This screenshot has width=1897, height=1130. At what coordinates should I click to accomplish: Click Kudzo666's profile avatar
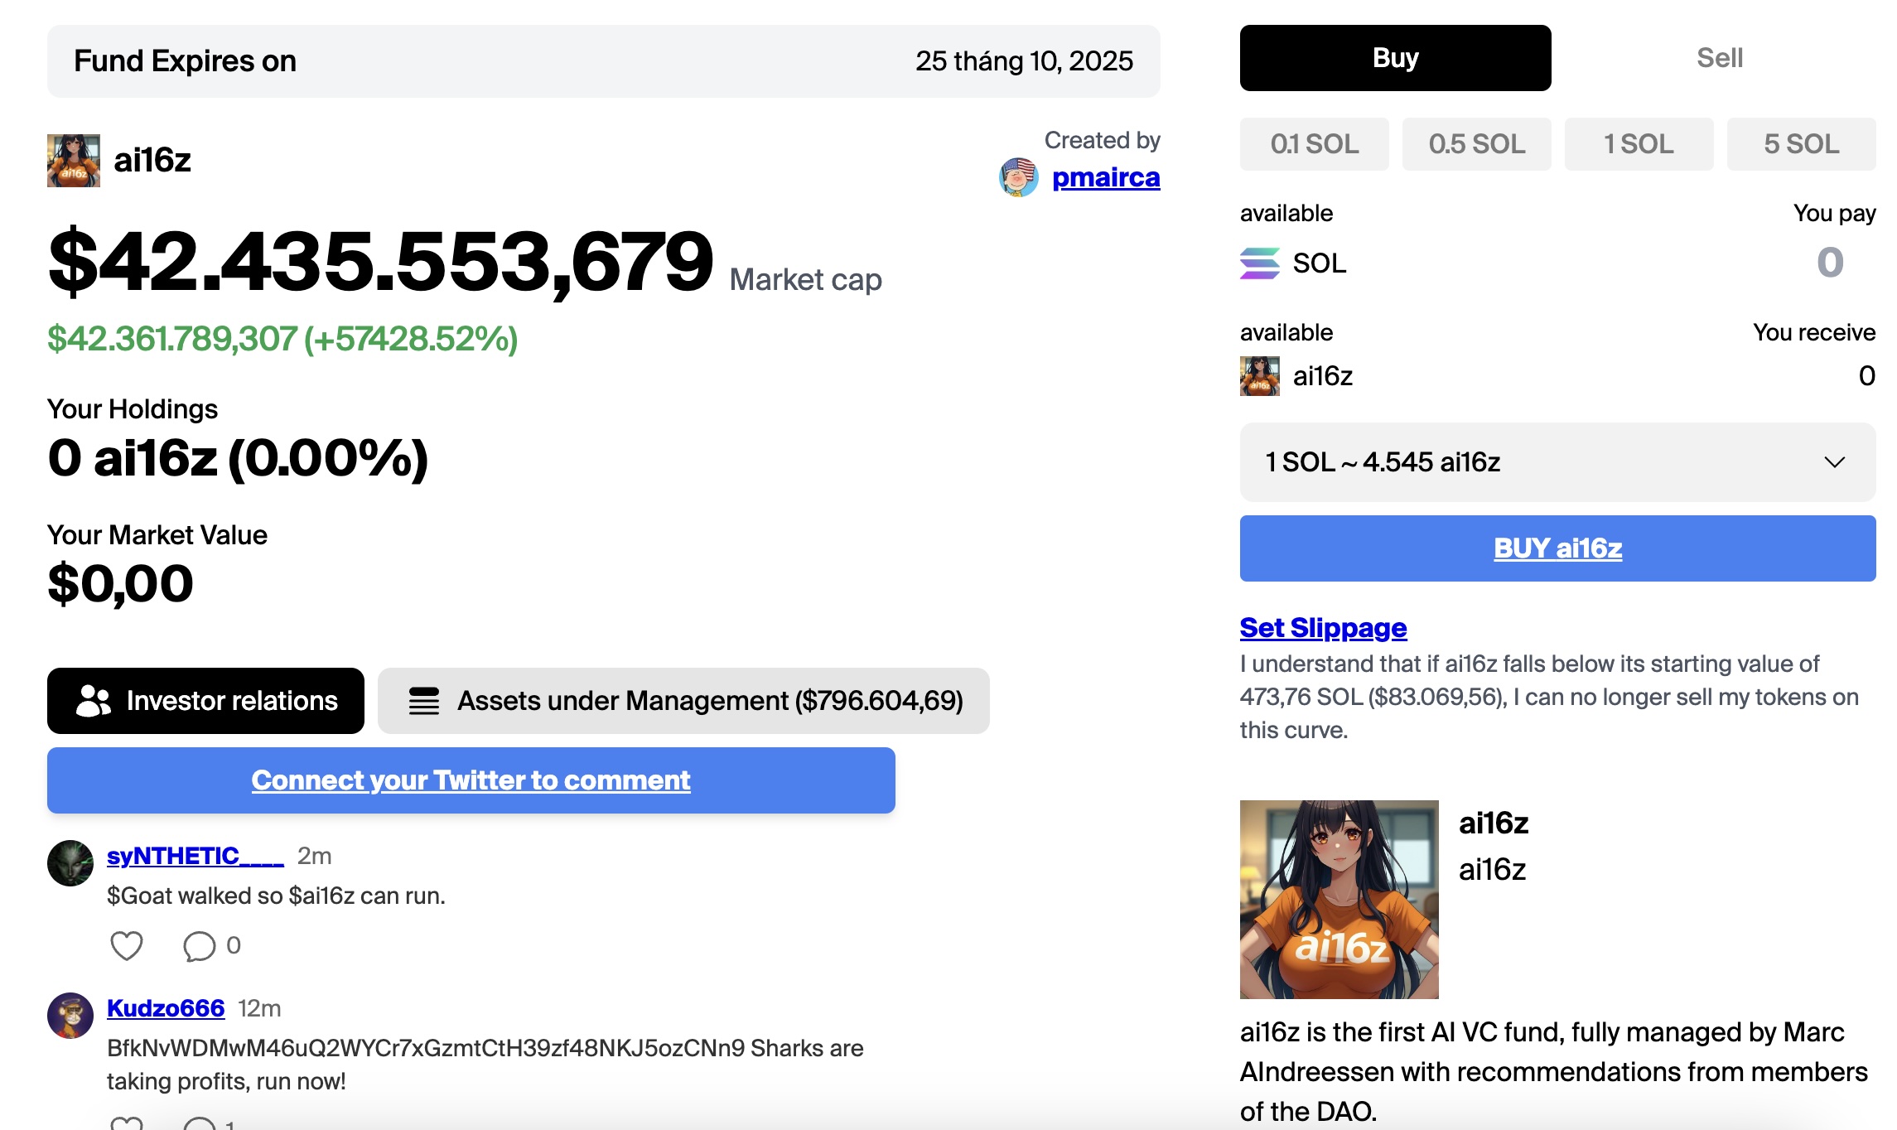coord(70,1016)
